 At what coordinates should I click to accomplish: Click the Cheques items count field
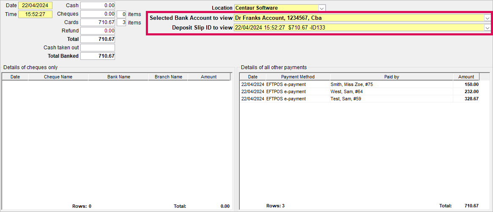click(121, 14)
